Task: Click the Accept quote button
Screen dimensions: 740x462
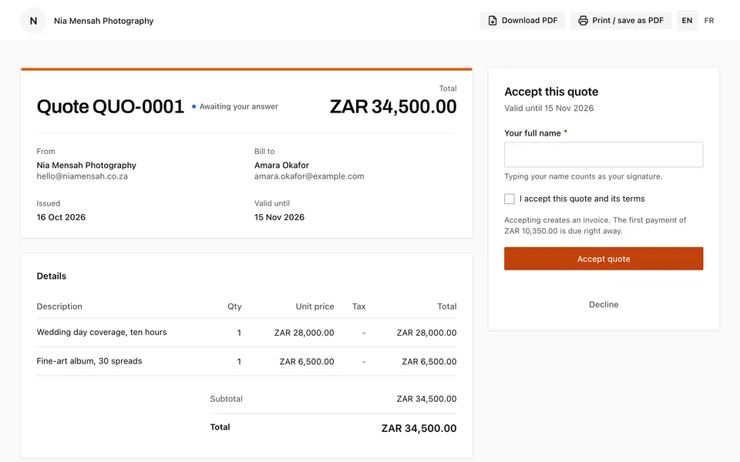Action: (604, 259)
